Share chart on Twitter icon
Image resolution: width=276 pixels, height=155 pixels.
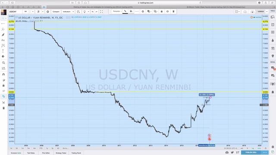(232, 152)
